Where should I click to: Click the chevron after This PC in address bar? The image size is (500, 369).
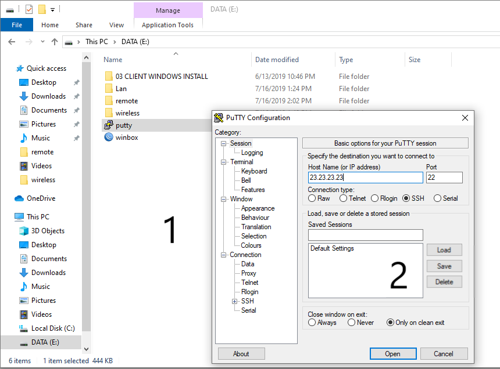pos(115,42)
